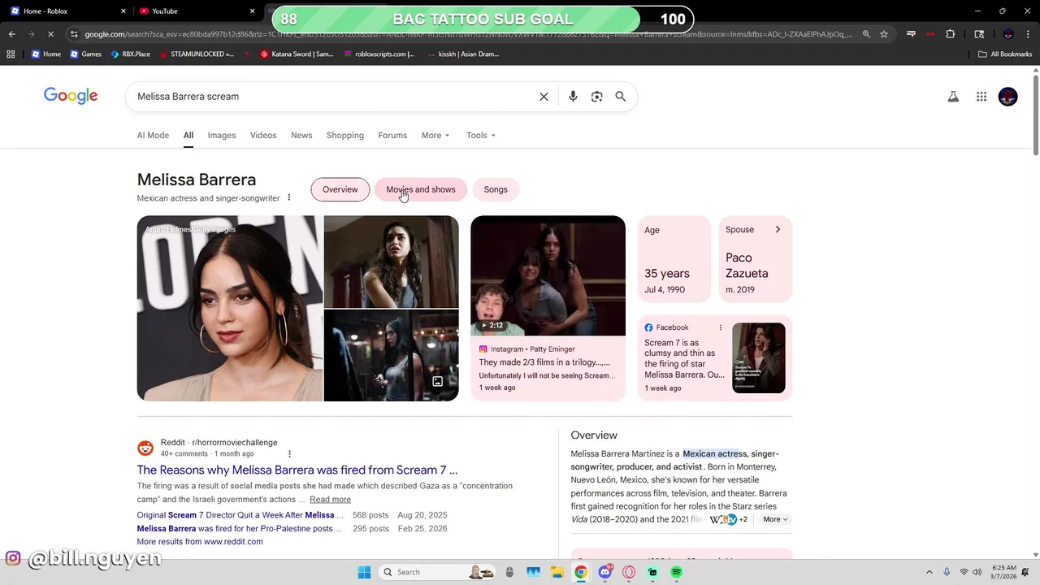
Task: Start voice search with the microphone icon
Action: (x=573, y=97)
